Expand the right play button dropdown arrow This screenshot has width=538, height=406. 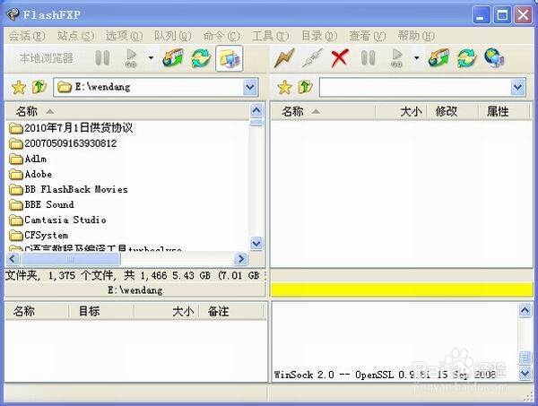(x=416, y=57)
